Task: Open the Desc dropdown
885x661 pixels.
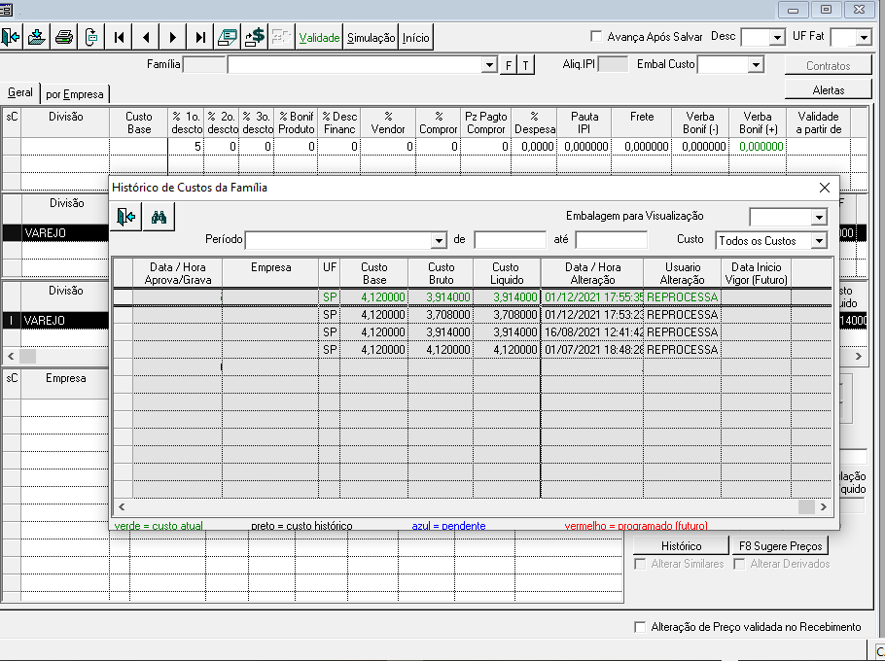Action: pyautogui.click(x=777, y=37)
